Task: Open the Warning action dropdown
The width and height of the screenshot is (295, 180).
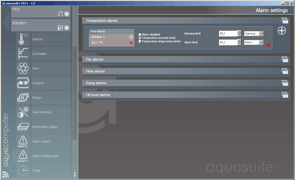Action: [261, 33]
